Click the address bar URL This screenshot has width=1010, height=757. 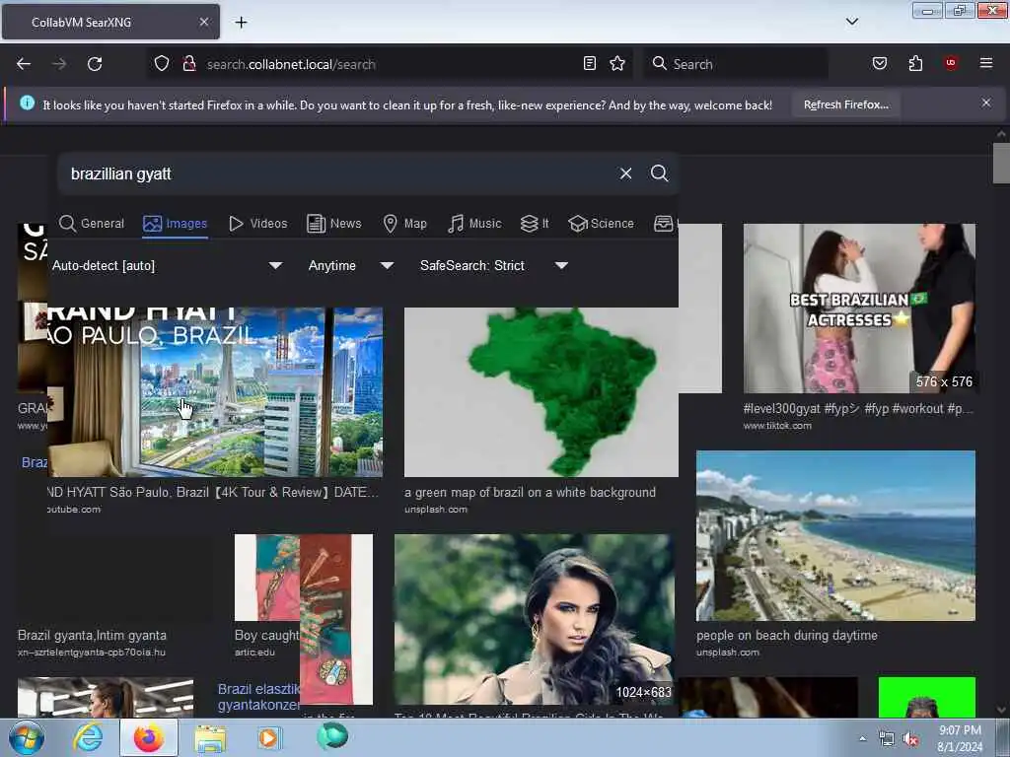coord(291,64)
